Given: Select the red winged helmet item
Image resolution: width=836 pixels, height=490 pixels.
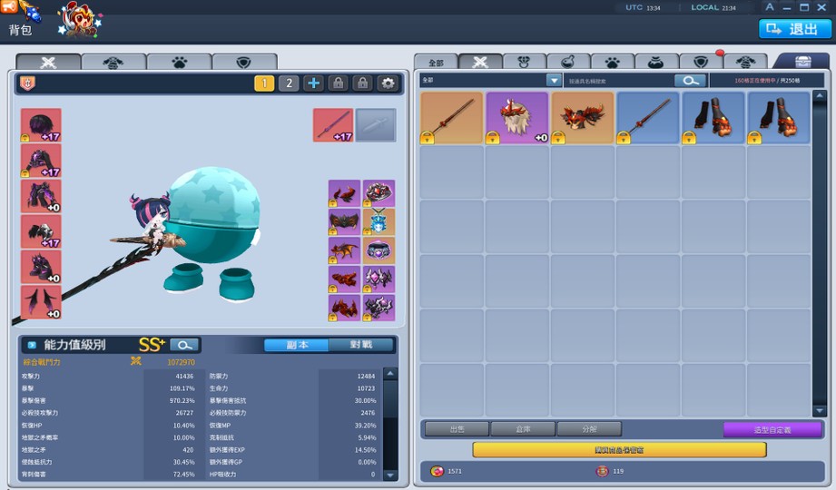Looking at the screenshot, I should coord(583,118).
